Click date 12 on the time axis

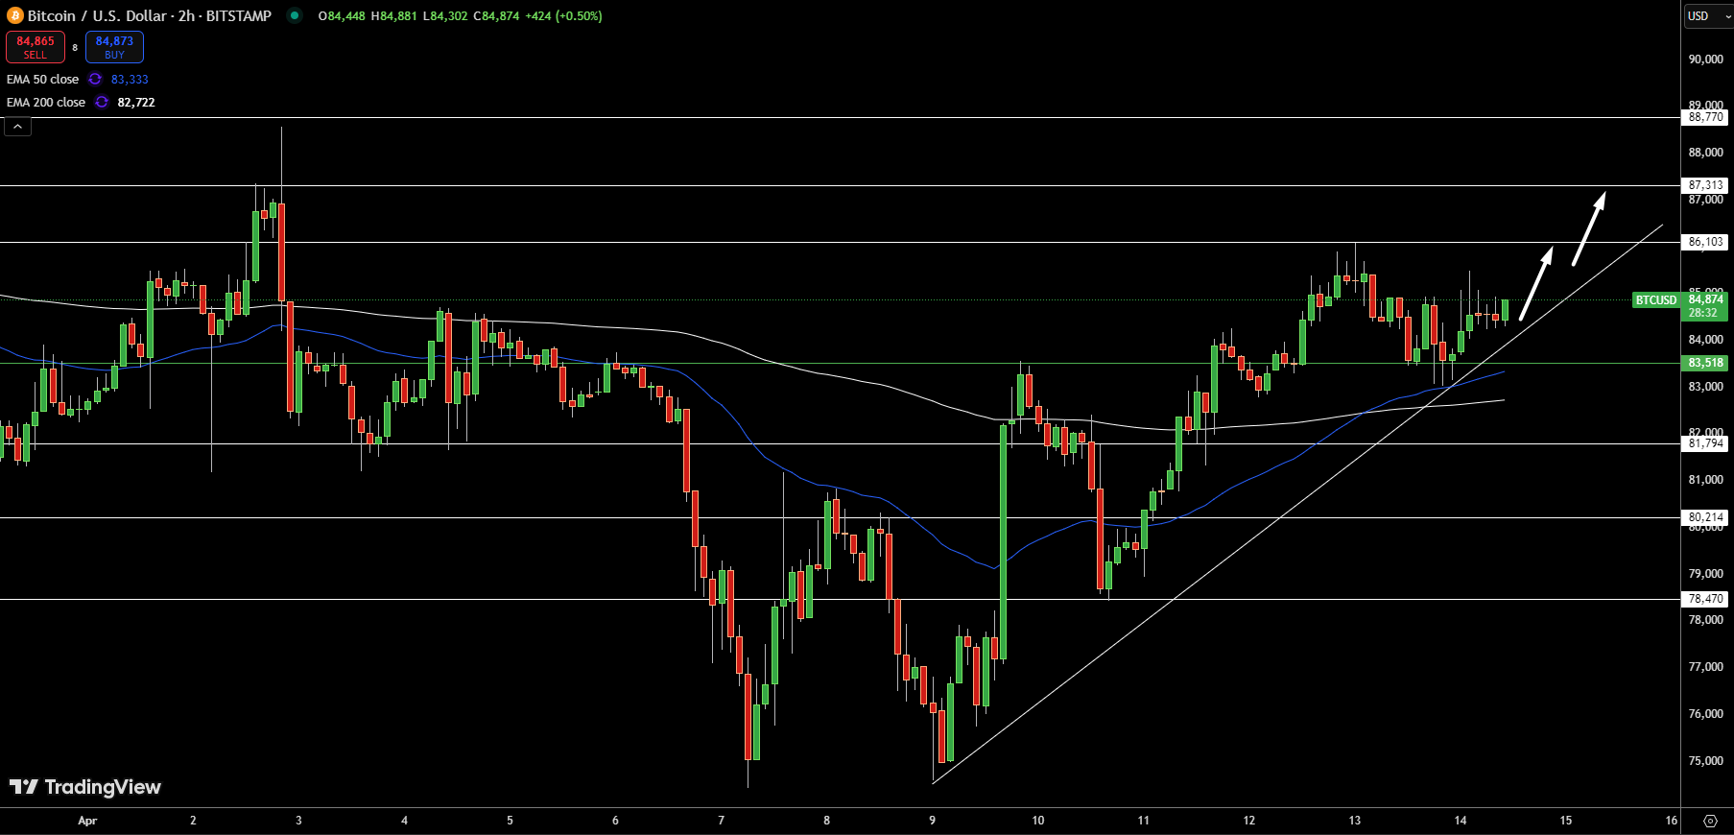tap(1248, 821)
